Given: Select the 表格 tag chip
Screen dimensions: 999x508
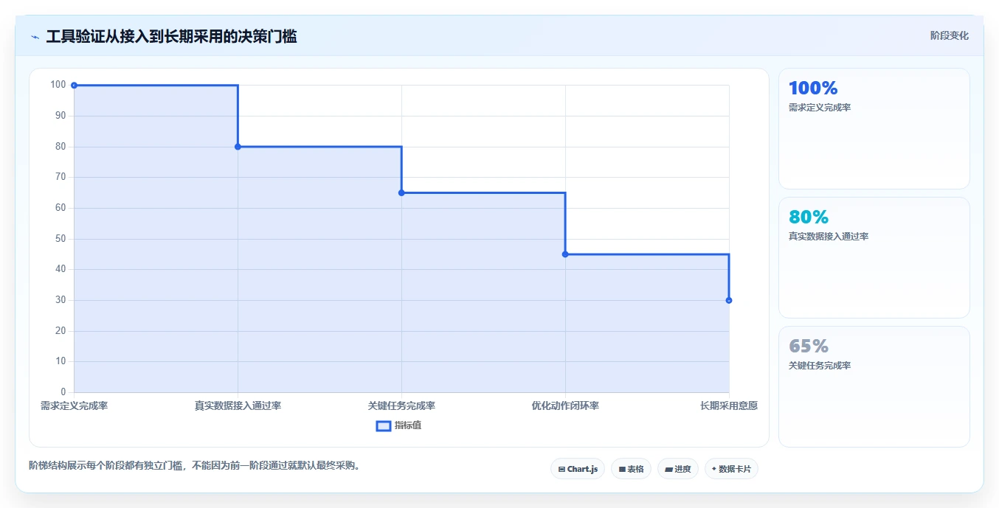Looking at the screenshot, I should tap(631, 469).
